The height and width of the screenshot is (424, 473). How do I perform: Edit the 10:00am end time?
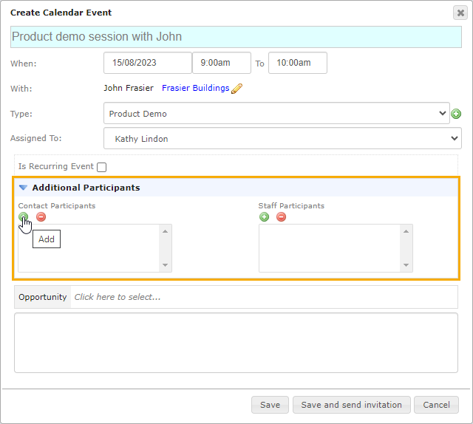point(298,63)
